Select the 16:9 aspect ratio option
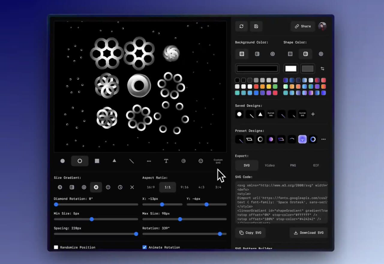The width and height of the screenshot is (384, 264). point(151,187)
